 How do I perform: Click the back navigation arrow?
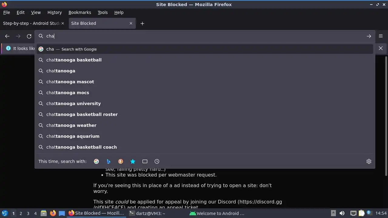pos(7,36)
